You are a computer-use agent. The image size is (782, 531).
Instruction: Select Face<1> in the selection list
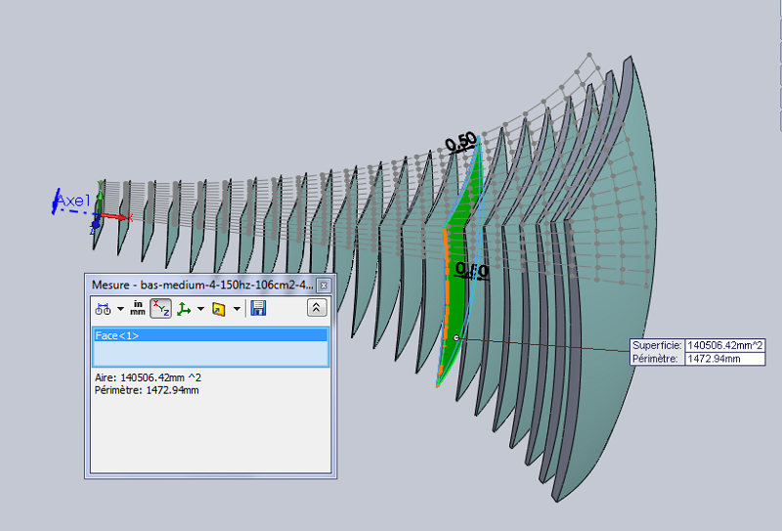[210, 335]
